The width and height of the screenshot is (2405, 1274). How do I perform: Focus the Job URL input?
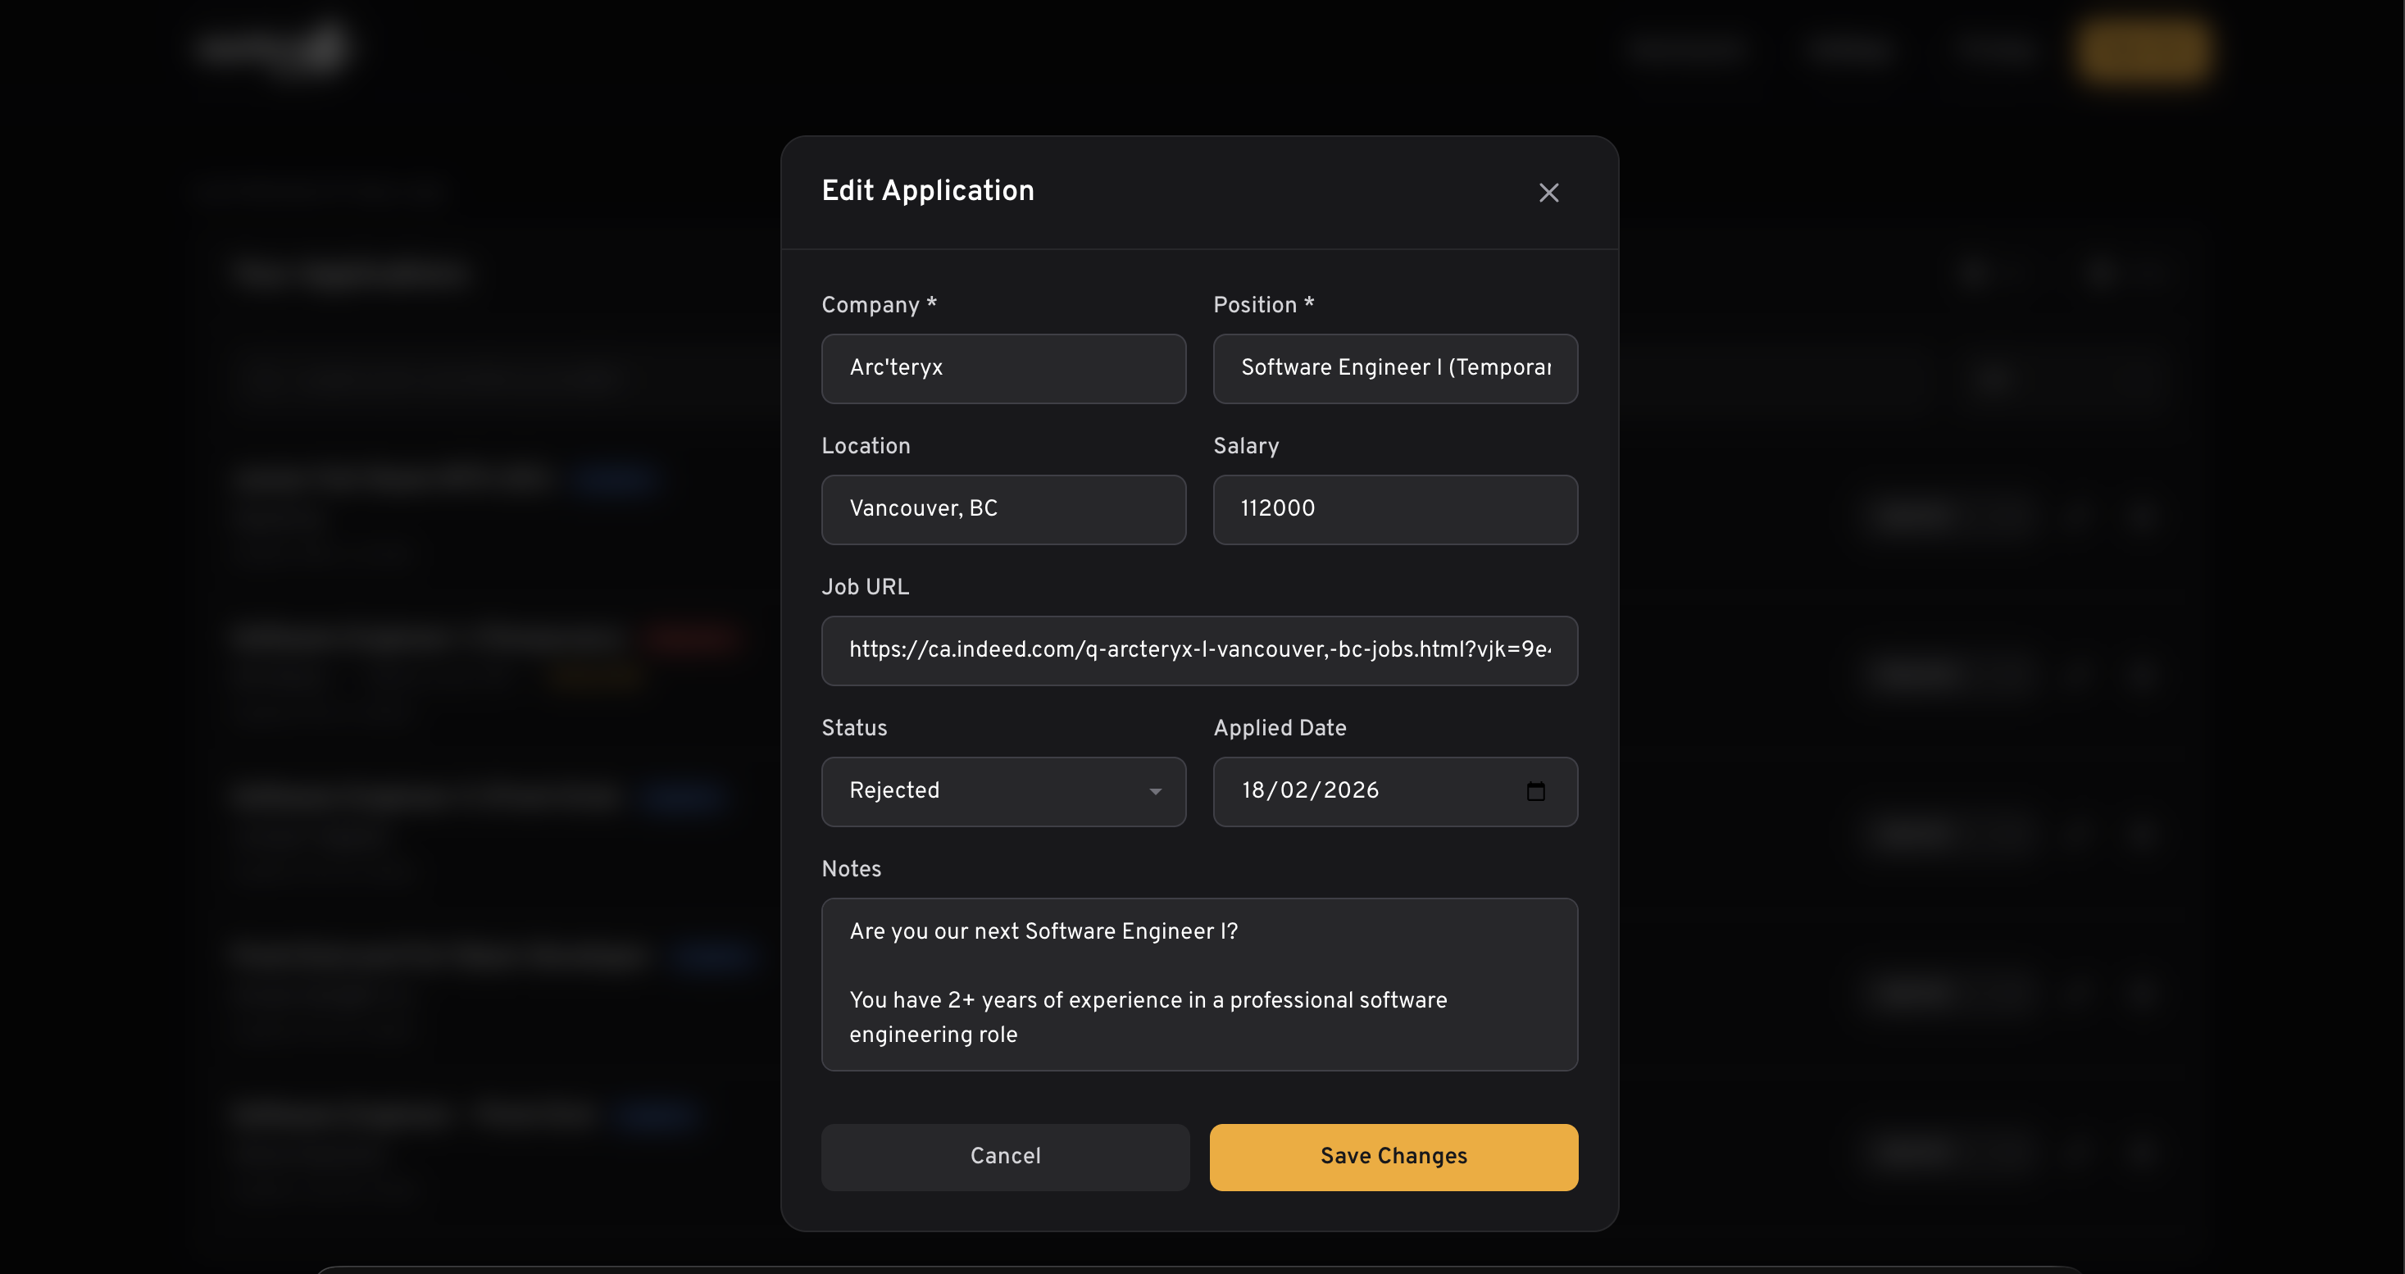(1198, 650)
